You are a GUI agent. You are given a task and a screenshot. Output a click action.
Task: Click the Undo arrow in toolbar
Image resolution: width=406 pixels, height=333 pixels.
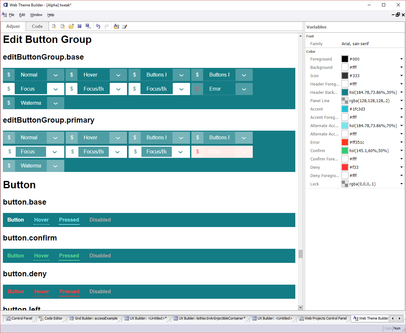98,26
